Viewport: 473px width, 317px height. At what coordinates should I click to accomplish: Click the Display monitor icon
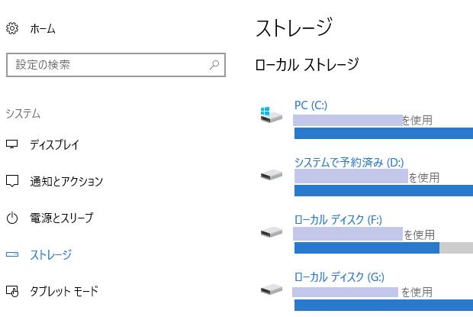point(12,144)
